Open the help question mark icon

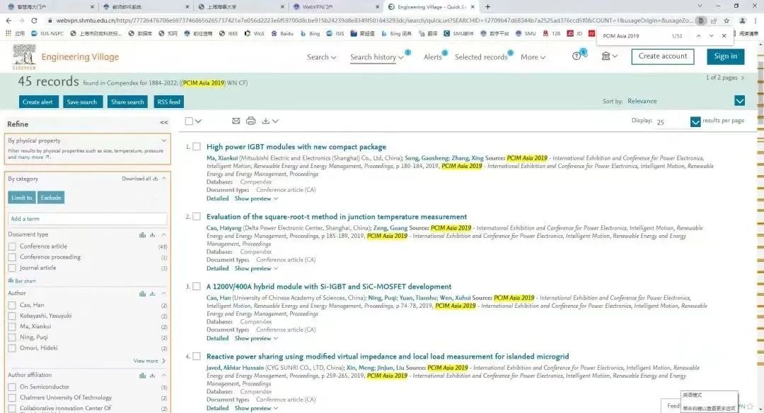pos(577,56)
